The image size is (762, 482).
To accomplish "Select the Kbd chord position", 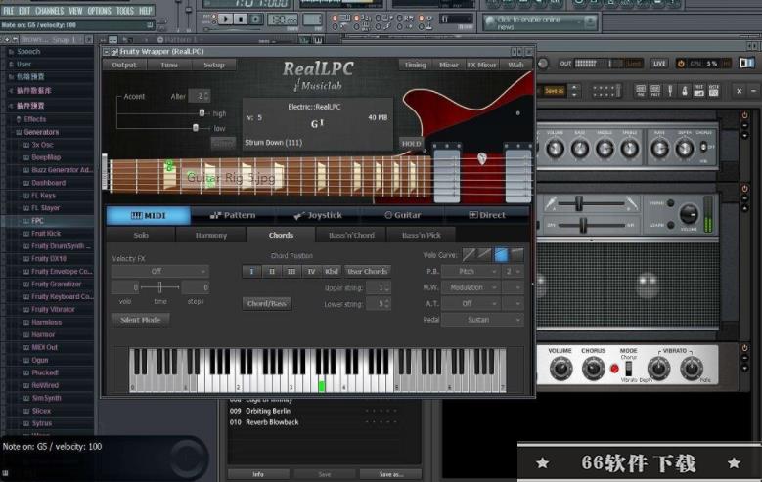I will pyautogui.click(x=332, y=271).
